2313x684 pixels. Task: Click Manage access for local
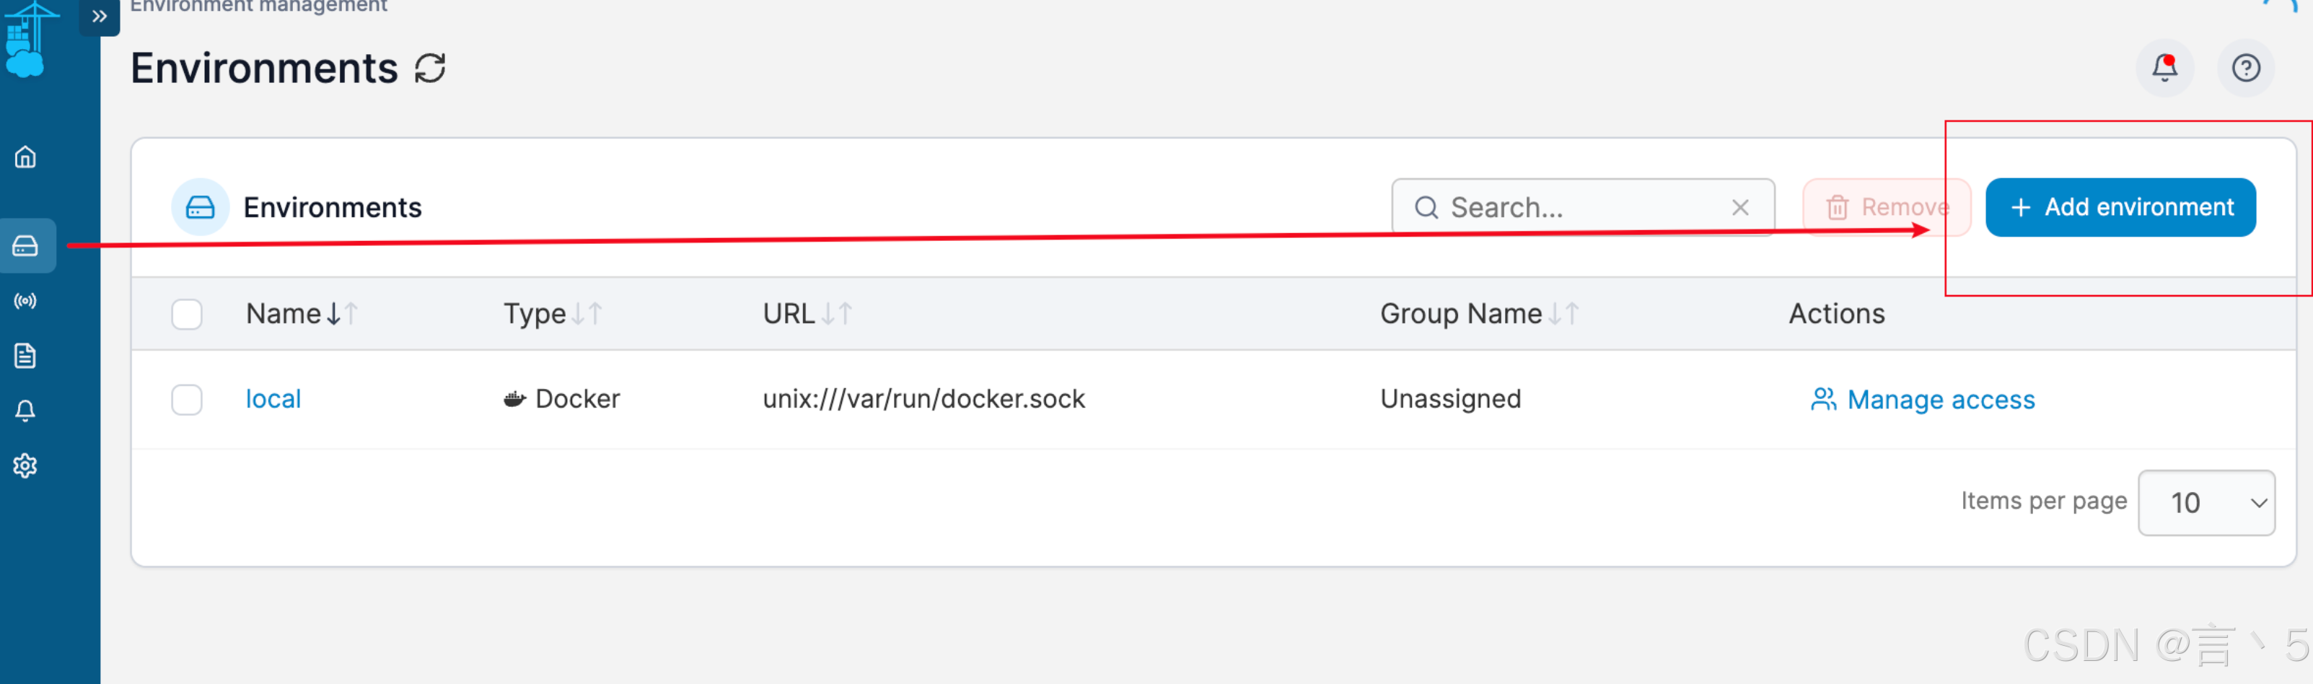pos(1923,400)
